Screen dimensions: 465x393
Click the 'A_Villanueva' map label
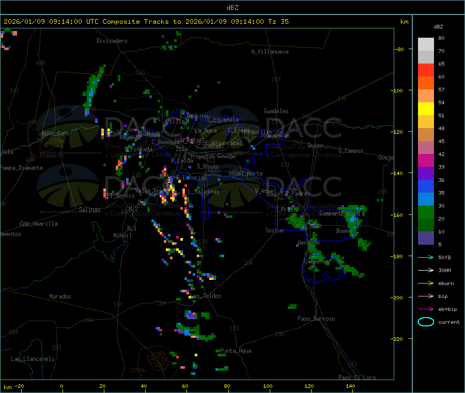point(270,52)
